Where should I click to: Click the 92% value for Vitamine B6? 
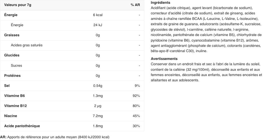[136, 96]
